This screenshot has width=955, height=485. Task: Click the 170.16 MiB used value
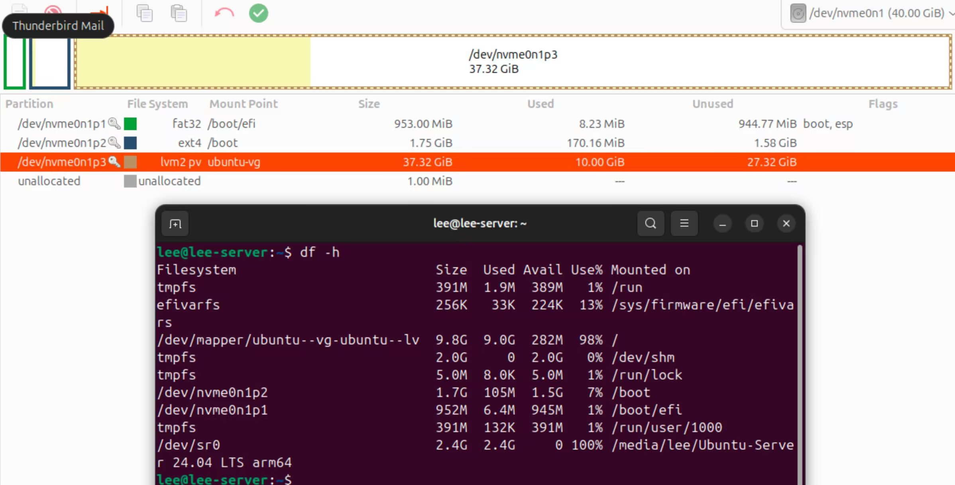[x=596, y=143]
